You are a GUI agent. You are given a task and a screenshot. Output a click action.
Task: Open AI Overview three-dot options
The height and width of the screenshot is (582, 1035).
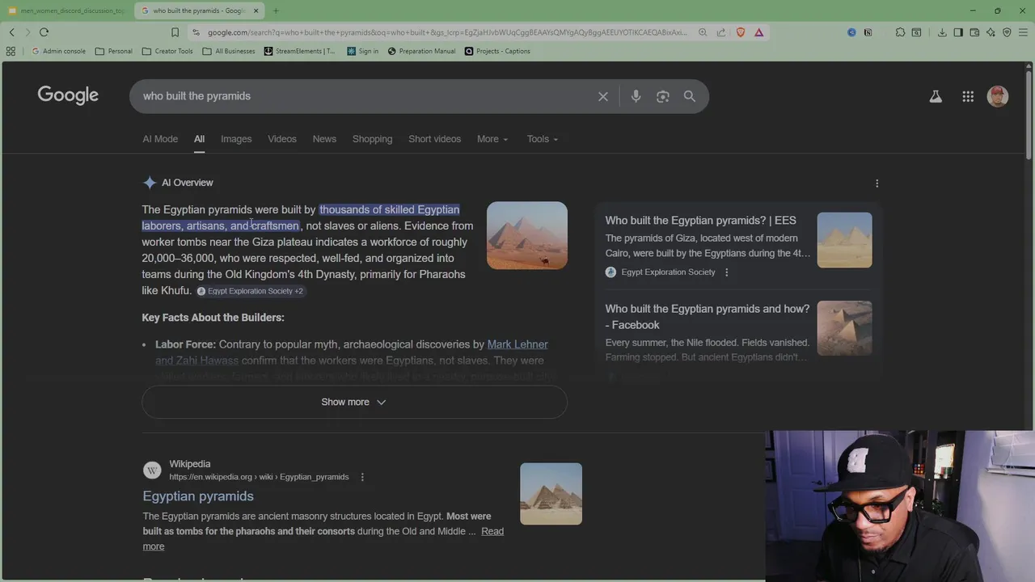(877, 183)
